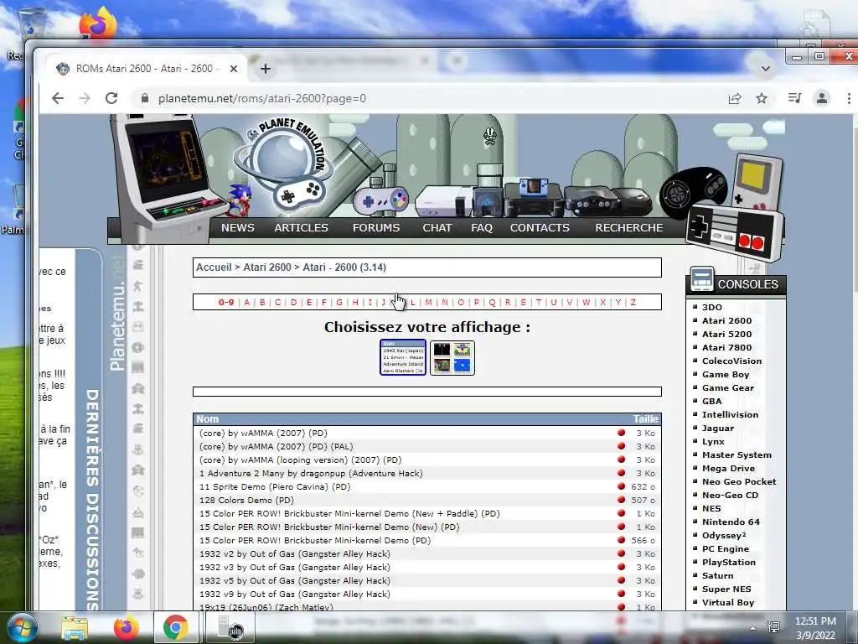The image size is (858, 644).
Task: Open Firefox from the taskbar
Action: (x=127, y=627)
